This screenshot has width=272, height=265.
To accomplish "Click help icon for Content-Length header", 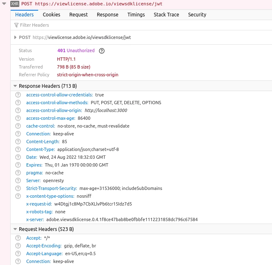I will (18, 142).
